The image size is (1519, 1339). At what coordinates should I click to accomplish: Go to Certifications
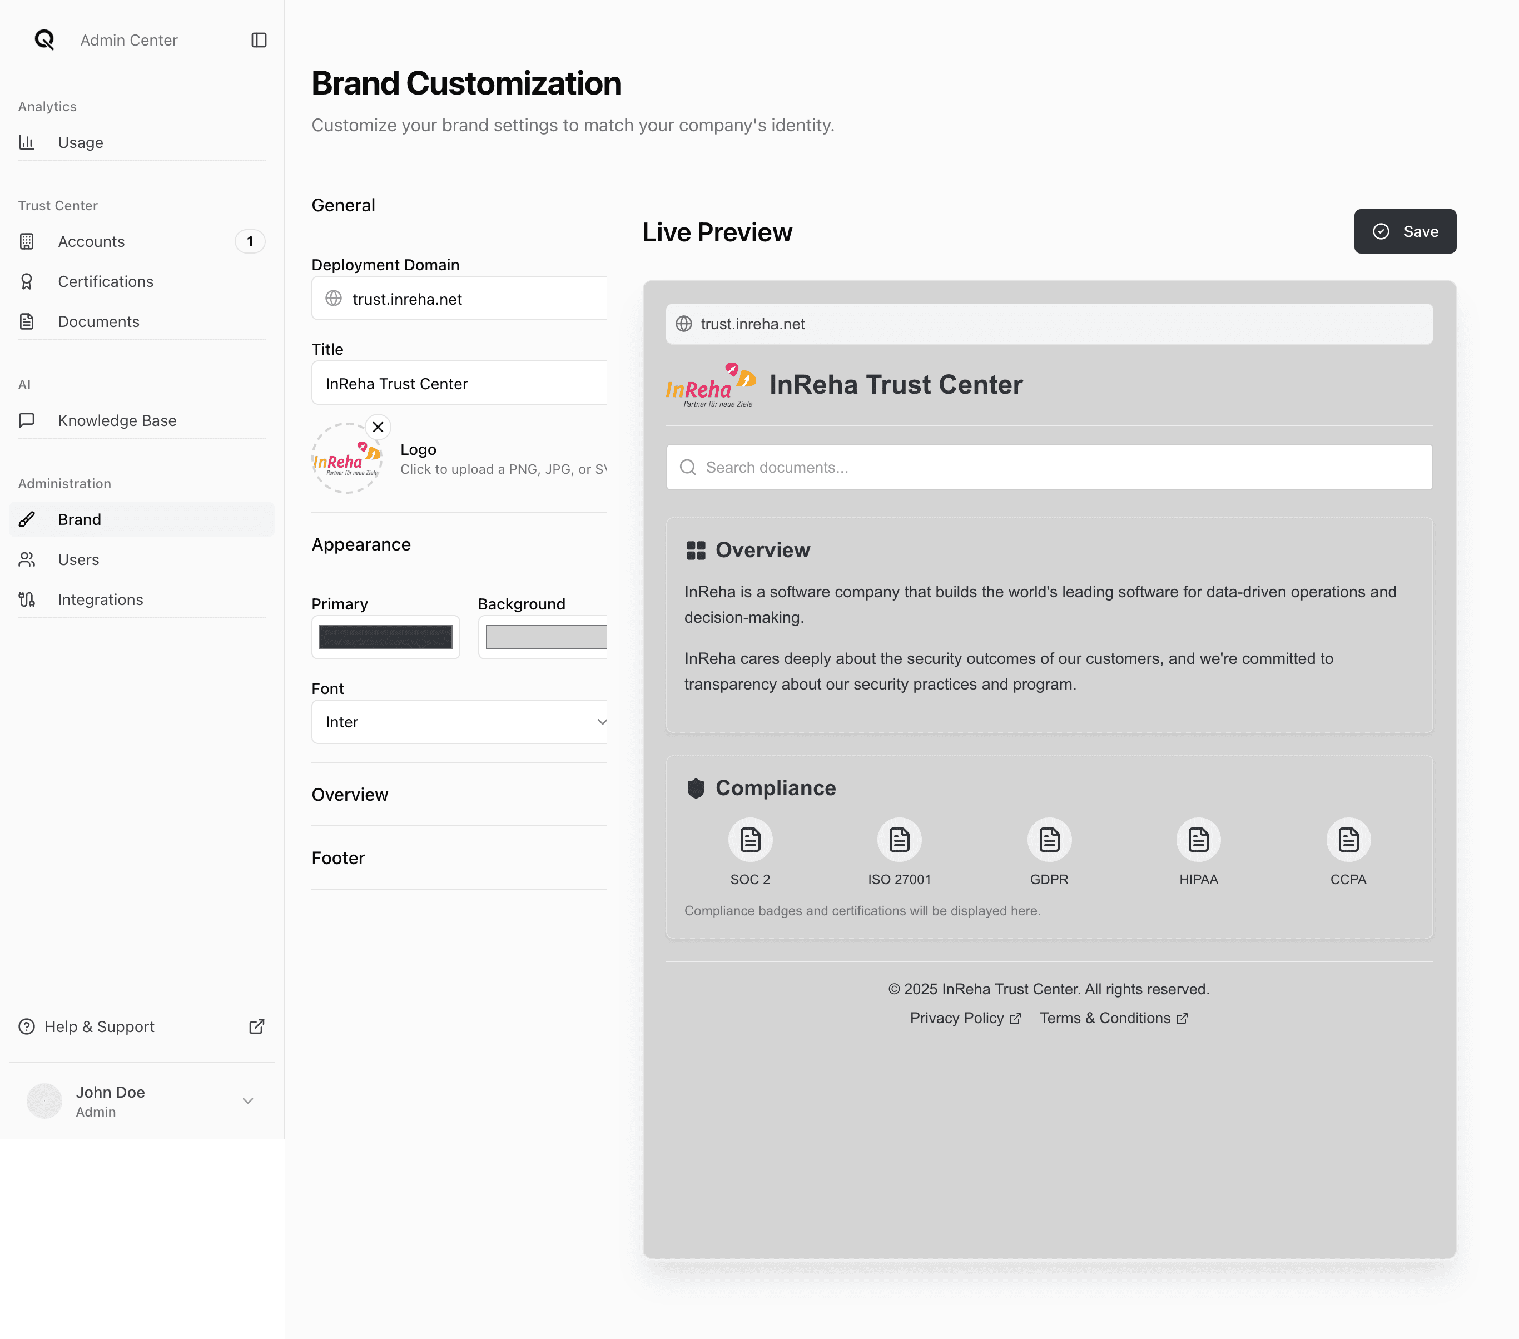click(142, 281)
